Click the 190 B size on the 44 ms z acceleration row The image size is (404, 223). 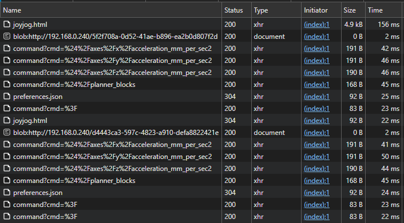coord(354,169)
